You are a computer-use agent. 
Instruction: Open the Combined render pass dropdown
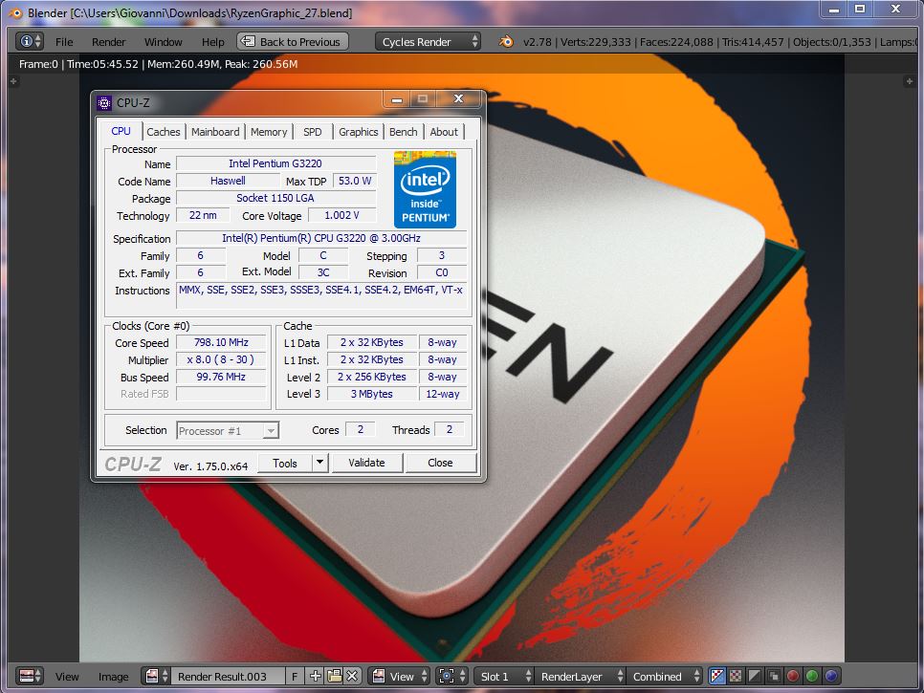[665, 676]
